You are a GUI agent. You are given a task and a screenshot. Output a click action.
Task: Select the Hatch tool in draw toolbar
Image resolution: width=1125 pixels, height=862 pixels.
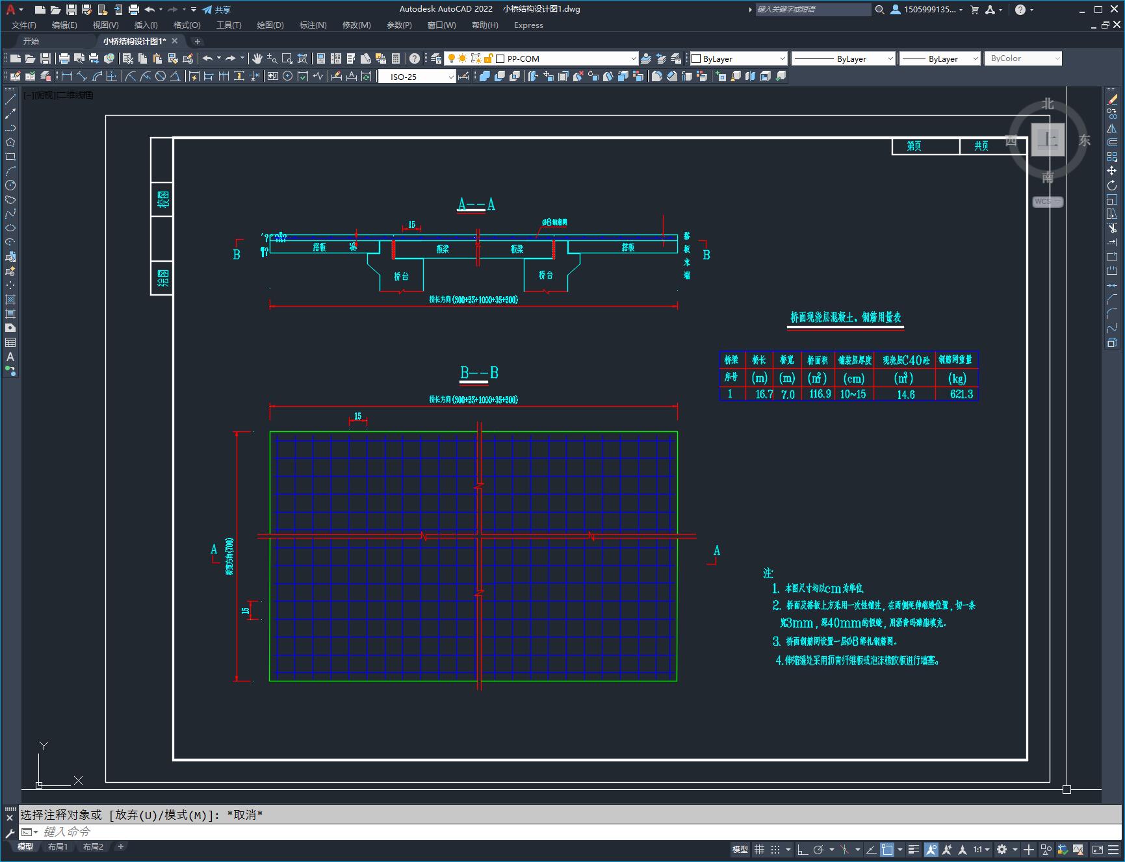pyautogui.click(x=10, y=300)
